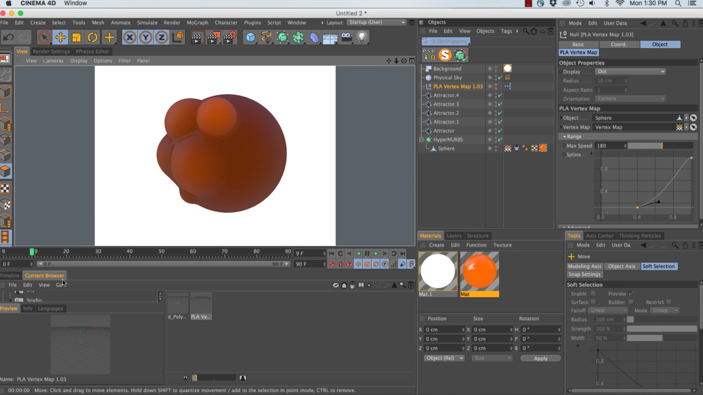This screenshot has height=395, width=703.
Task: Toggle the Soft Selection Preview checkbox
Action: click(x=631, y=294)
